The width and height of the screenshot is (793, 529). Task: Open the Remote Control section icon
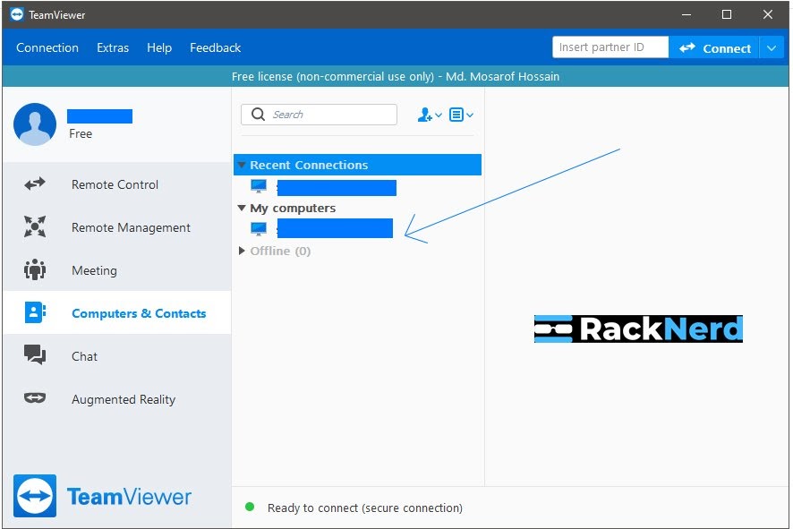tap(35, 184)
